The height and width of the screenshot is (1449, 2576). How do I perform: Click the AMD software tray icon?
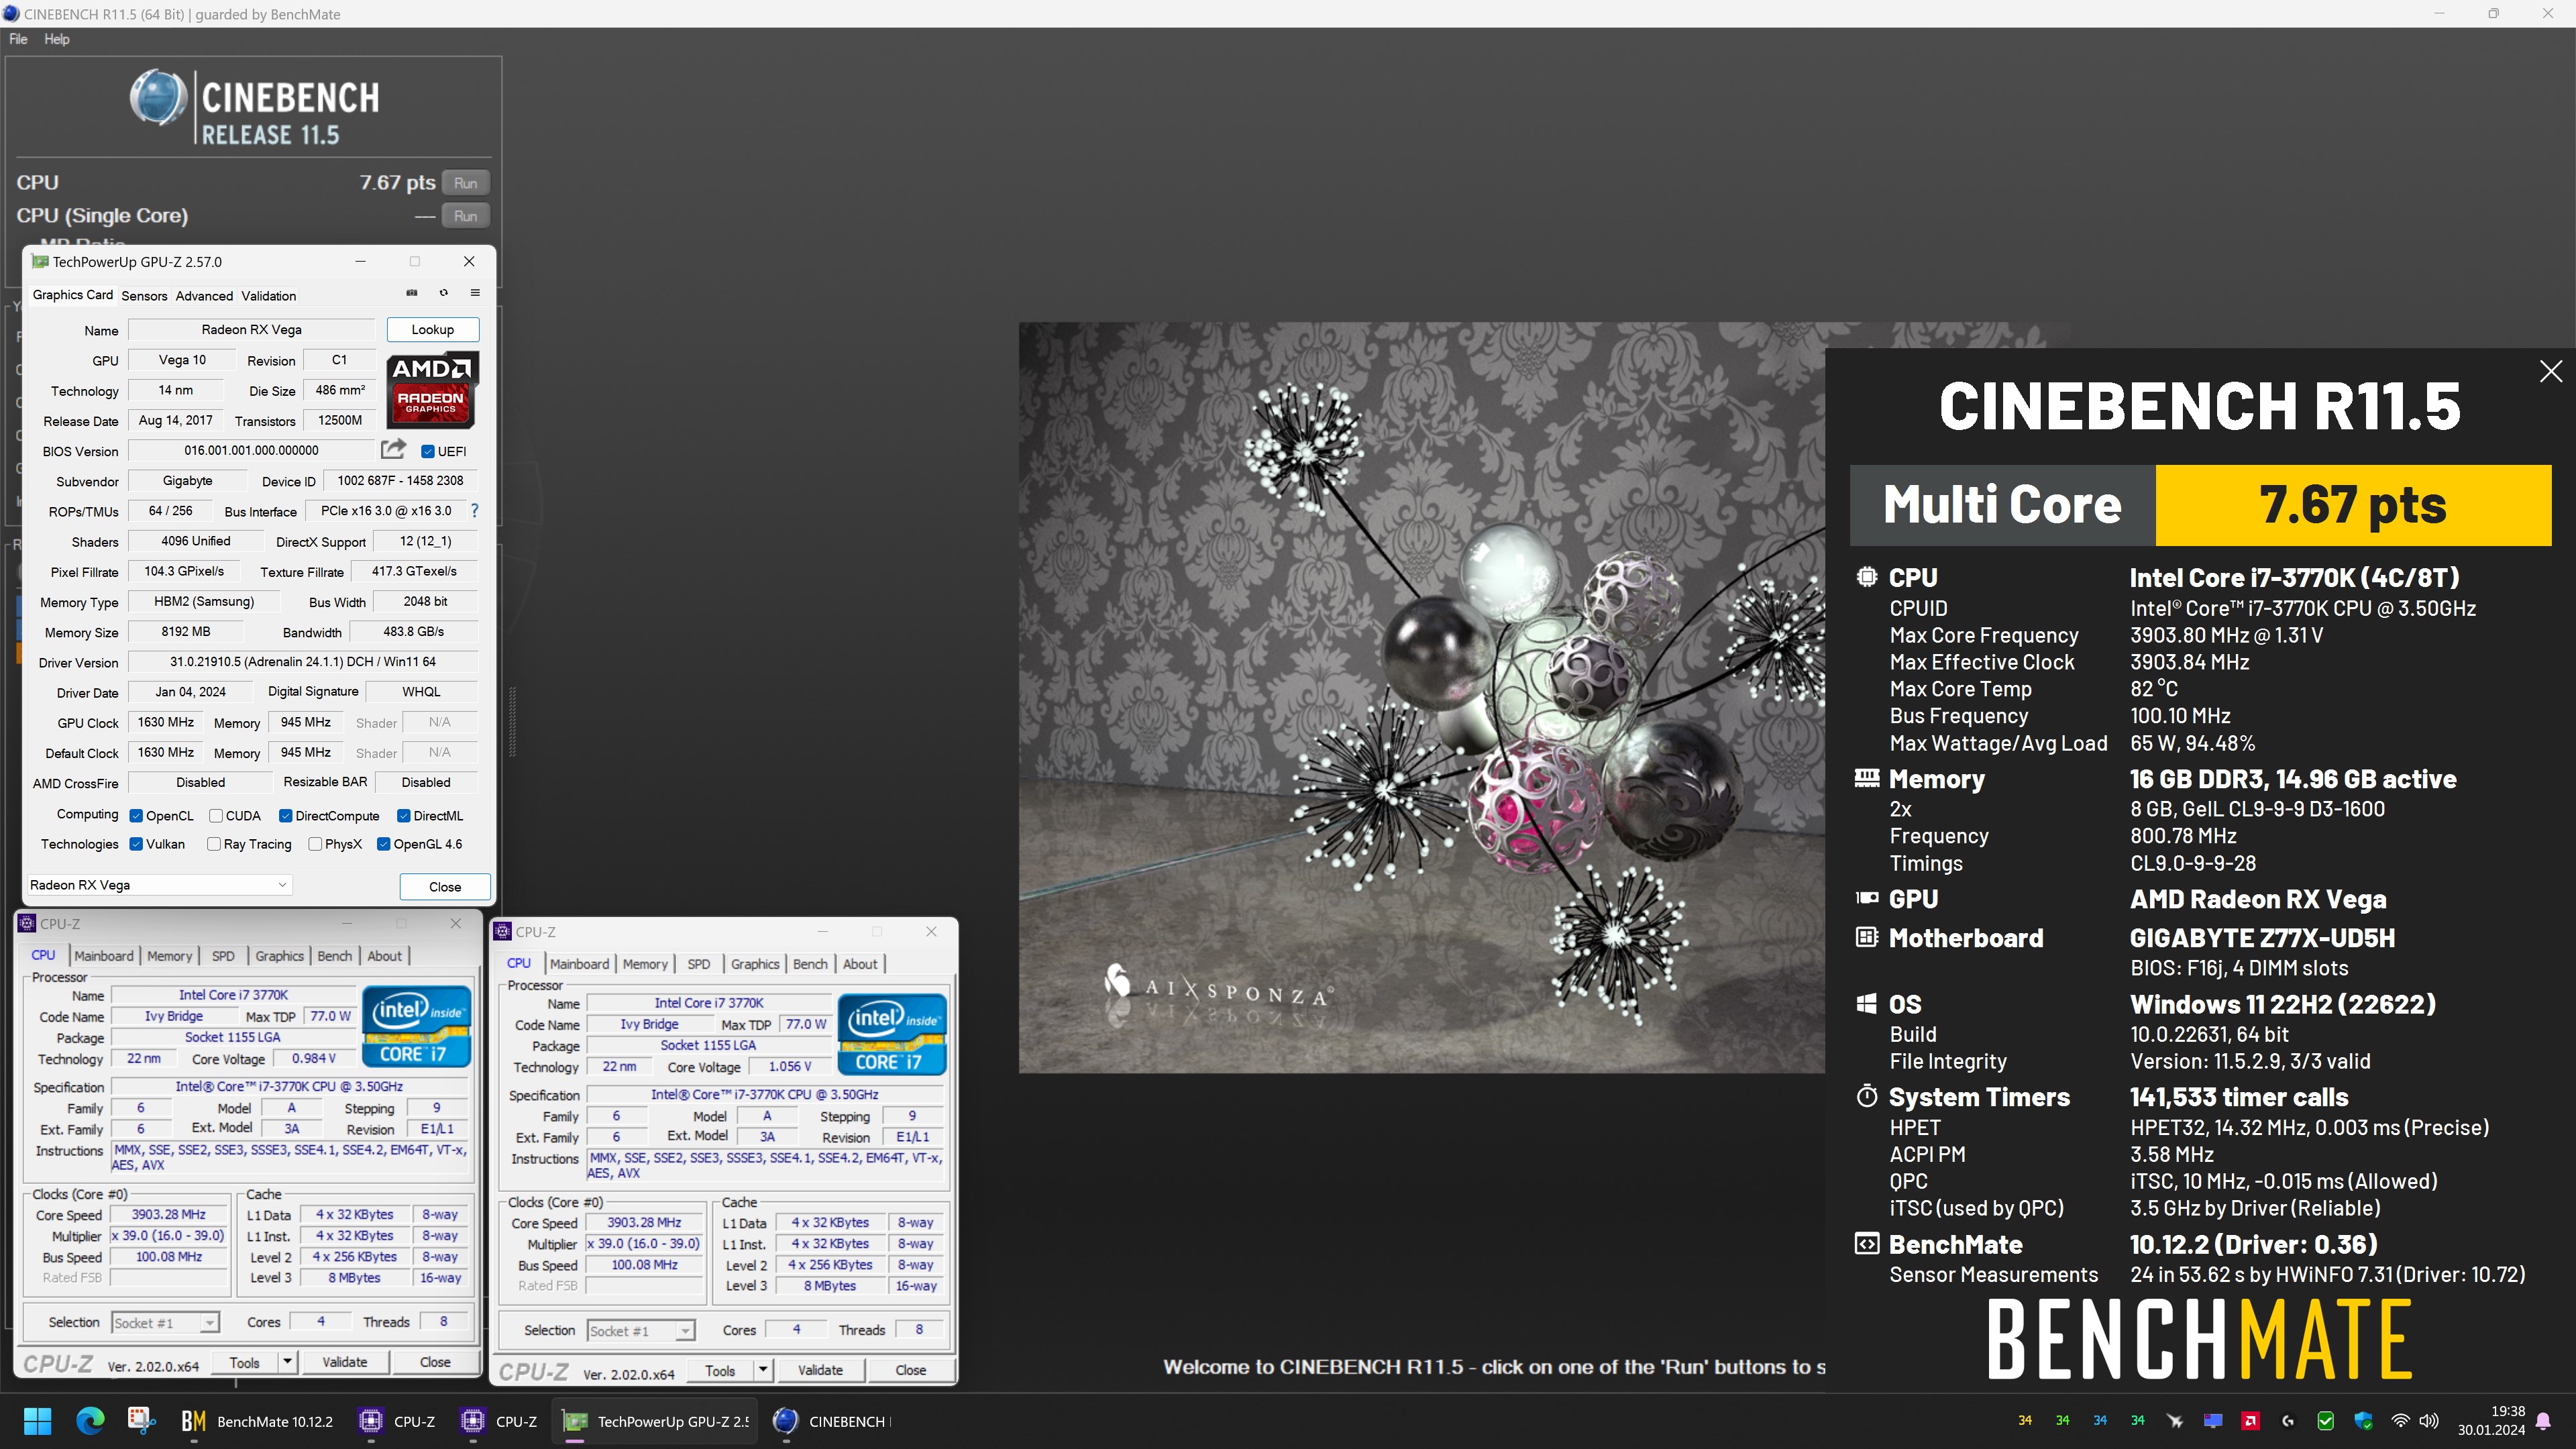click(x=2251, y=1420)
